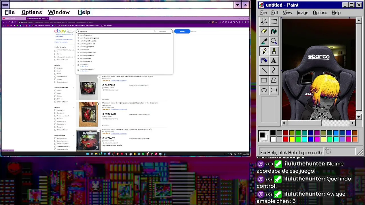
Task: Select the Airbrush spray can tool
Action: [x=264, y=61]
